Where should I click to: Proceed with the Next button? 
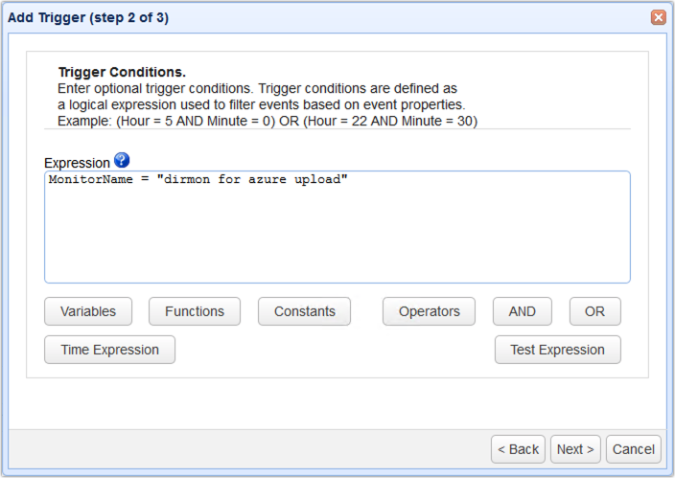click(x=576, y=449)
